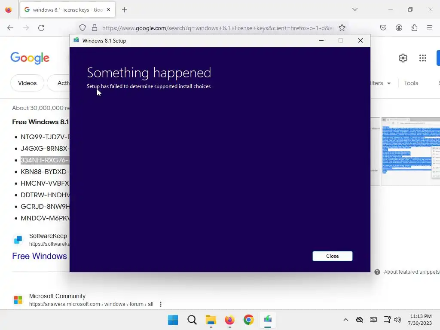Open the Windows Start menu

173,320
